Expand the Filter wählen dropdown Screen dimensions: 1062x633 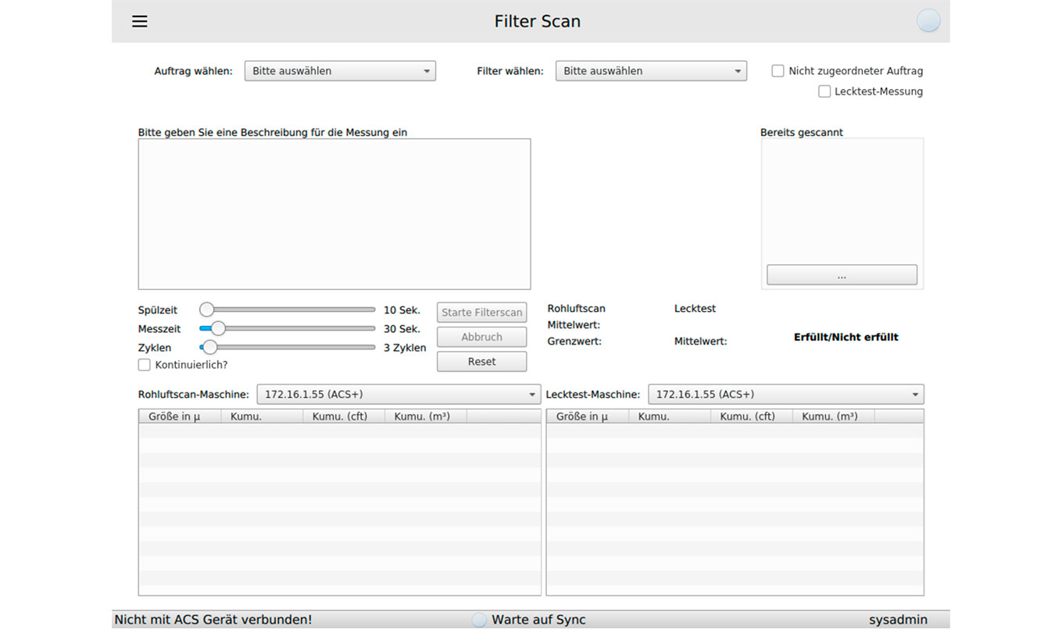click(x=650, y=71)
